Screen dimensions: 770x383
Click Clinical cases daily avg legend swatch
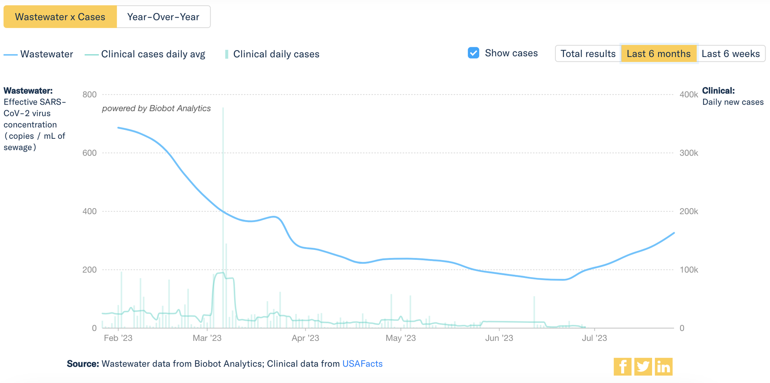[91, 55]
